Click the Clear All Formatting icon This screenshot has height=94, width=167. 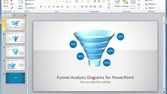coord(76,2)
